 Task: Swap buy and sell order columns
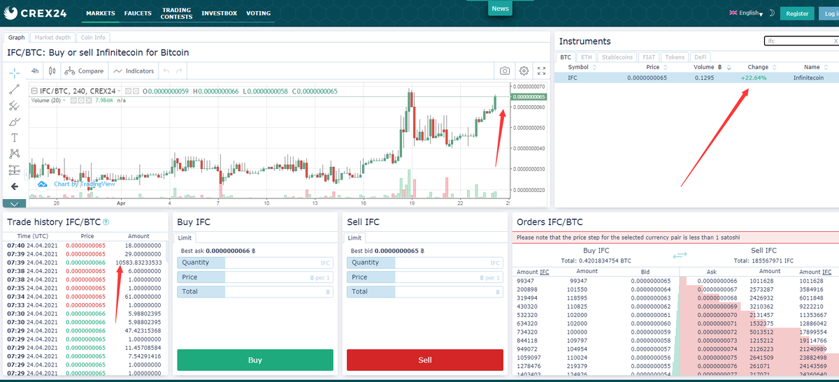click(680, 256)
